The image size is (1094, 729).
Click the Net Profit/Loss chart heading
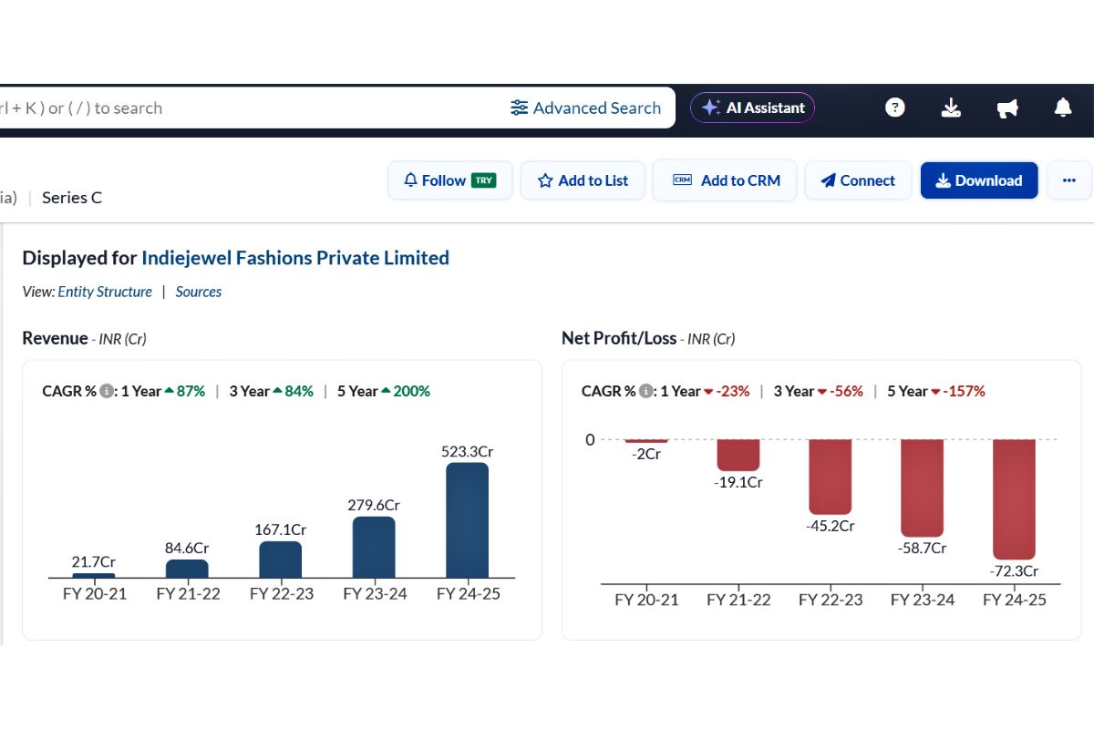point(619,338)
